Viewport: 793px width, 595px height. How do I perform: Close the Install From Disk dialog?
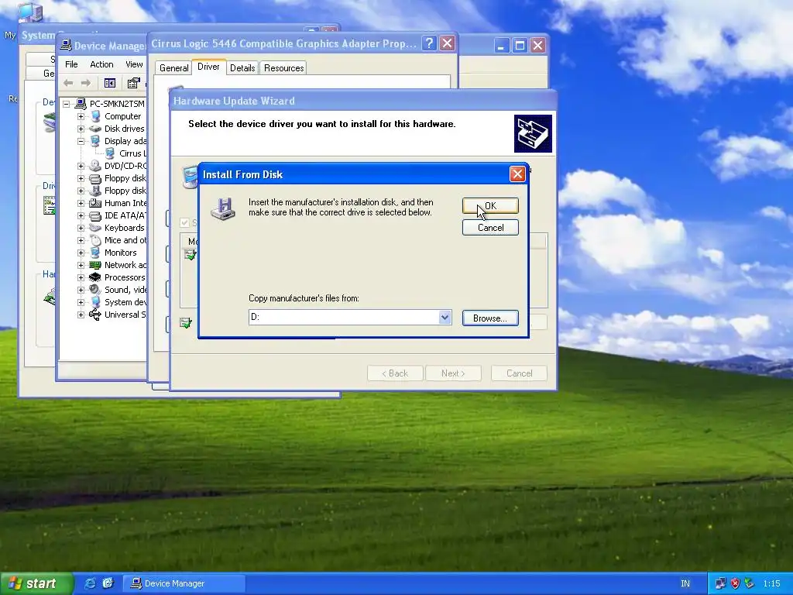[517, 174]
